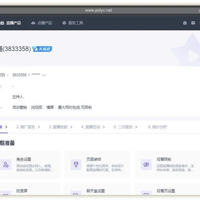
Task: Click chevron after 直播互动 step
Action: tap(104, 127)
